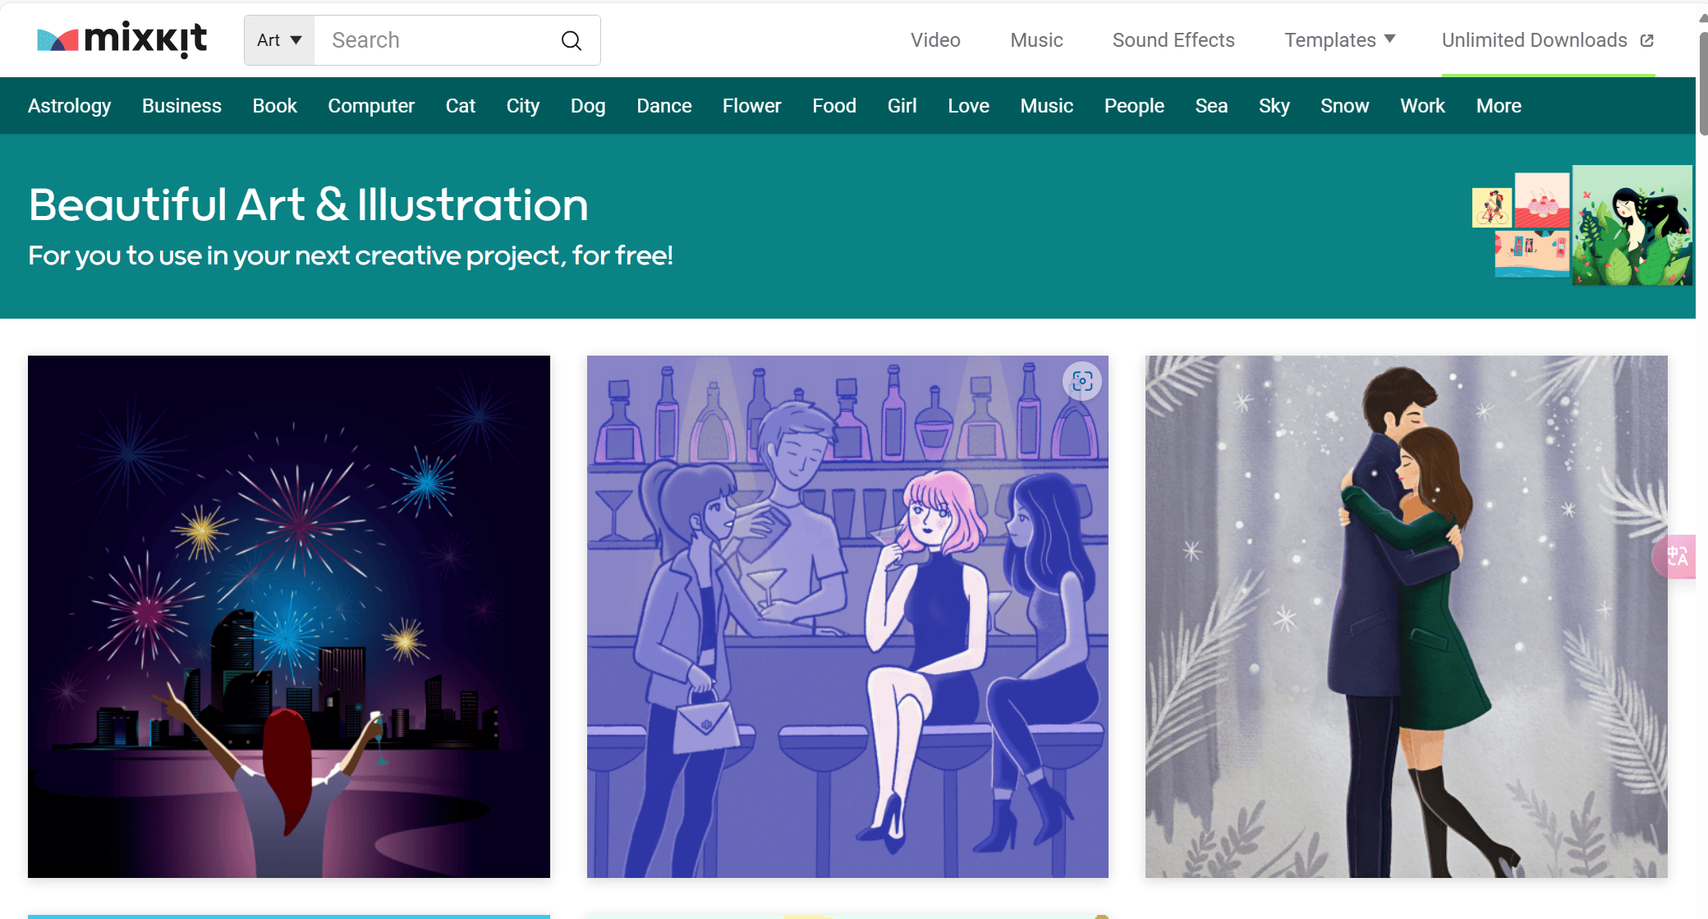Open the hugging couple in snow illustration

tap(1406, 616)
